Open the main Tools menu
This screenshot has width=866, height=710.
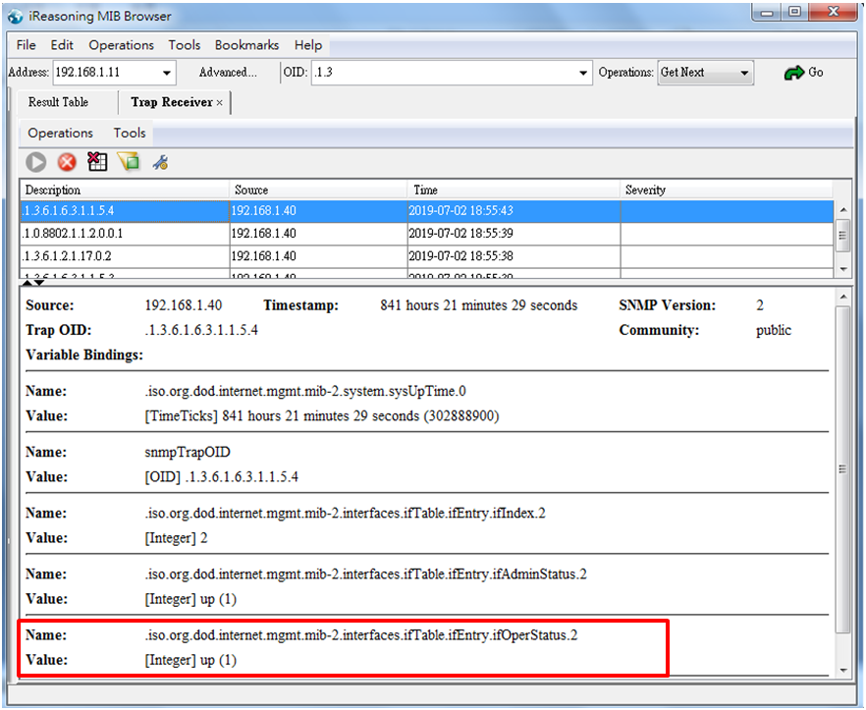click(x=185, y=45)
